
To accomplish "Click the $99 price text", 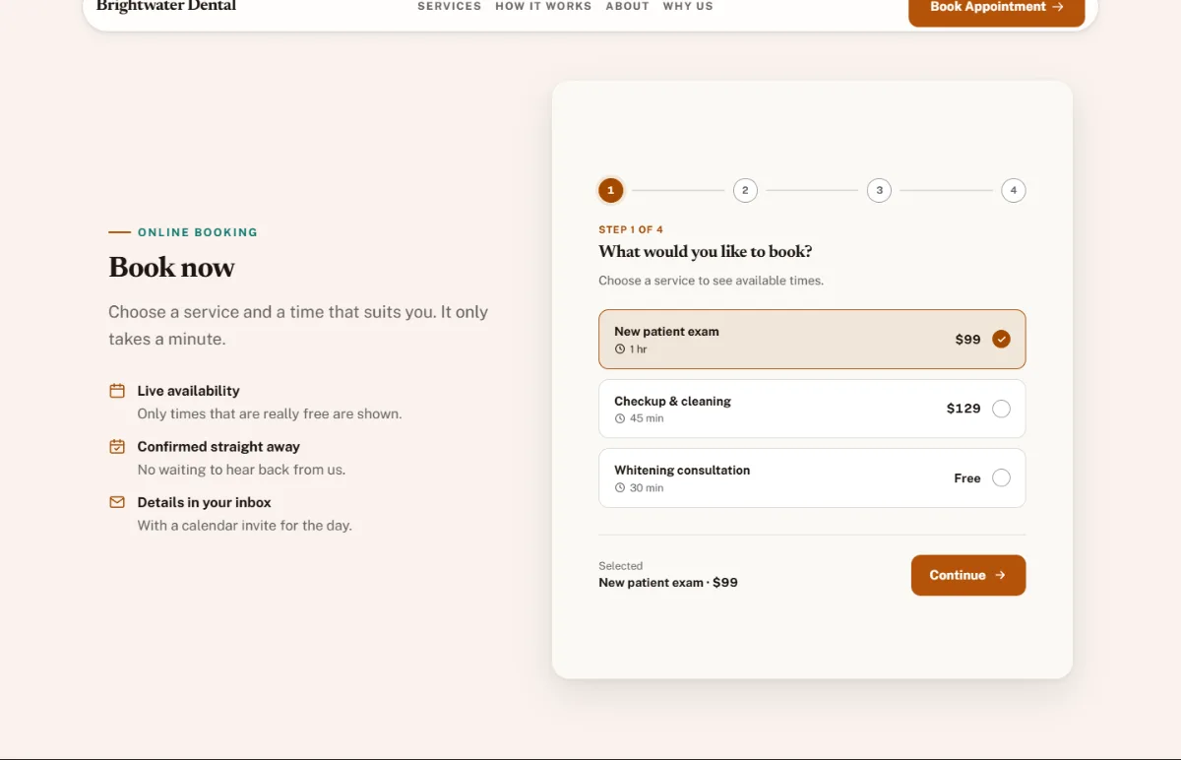I will click(968, 340).
